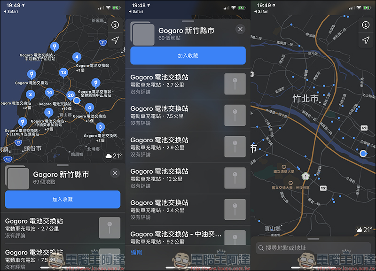Screen dimensions: 376x271
Task: Pull up the Gogoro card grabber under the cluster map
Action: click(63, 165)
